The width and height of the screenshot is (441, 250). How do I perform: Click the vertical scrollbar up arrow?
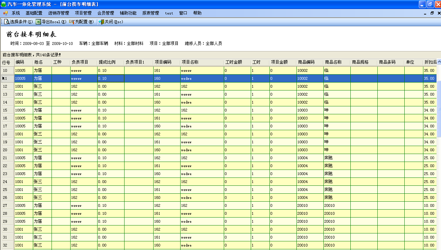pos(439,62)
